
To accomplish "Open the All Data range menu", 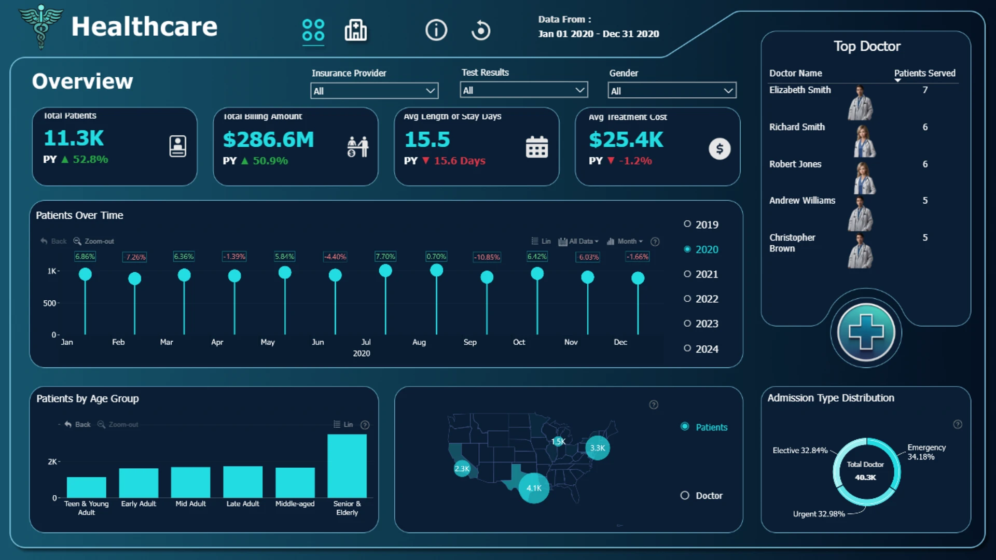I will [x=578, y=242].
